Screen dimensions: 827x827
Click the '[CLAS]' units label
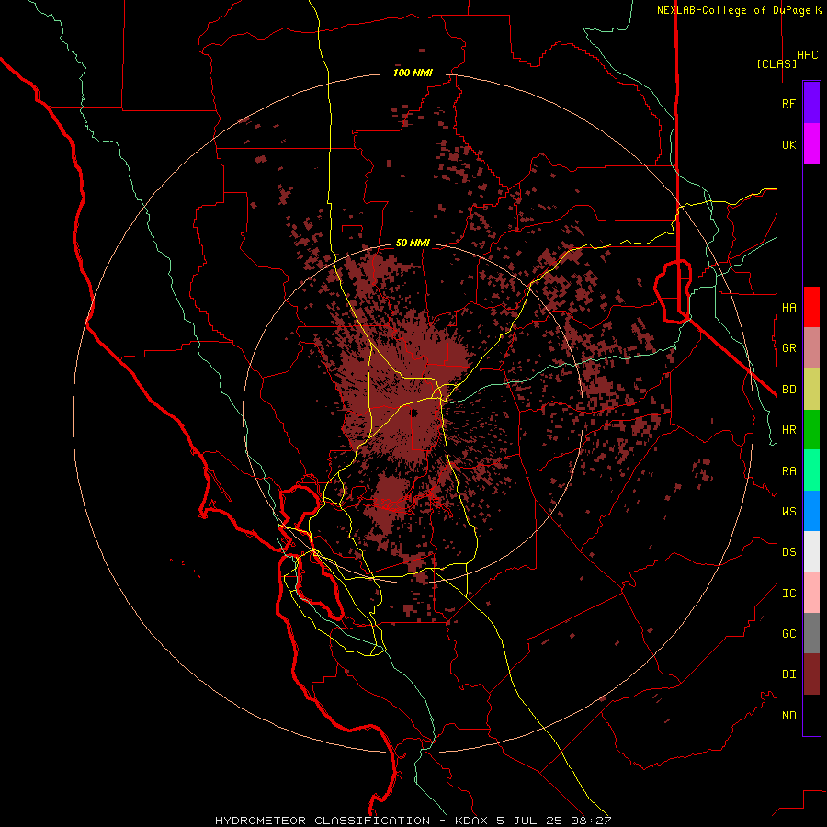[776, 63]
